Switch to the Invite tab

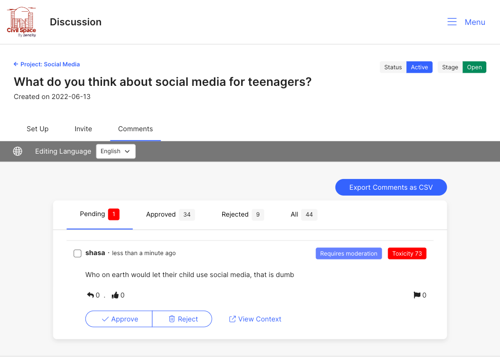point(83,129)
